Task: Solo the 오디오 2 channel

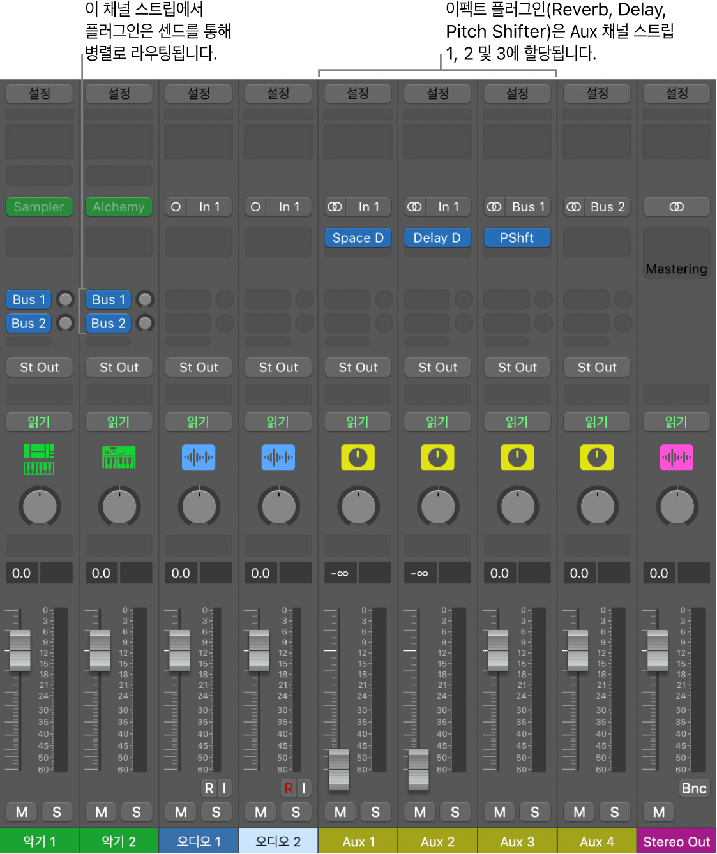Action: pyautogui.click(x=296, y=812)
